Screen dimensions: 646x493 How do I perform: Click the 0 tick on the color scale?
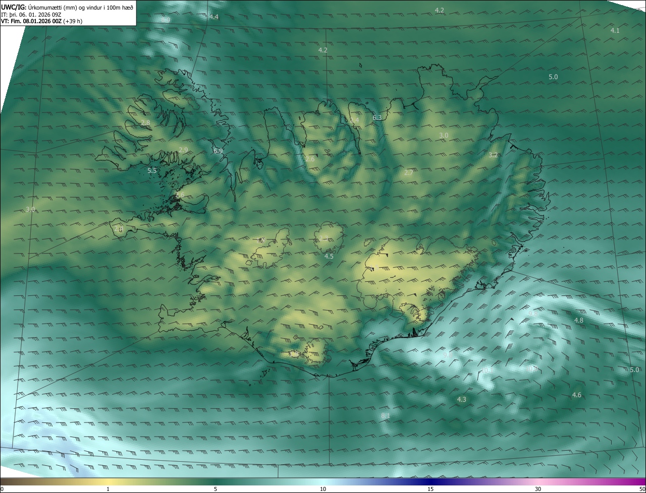[x=2, y=489]
